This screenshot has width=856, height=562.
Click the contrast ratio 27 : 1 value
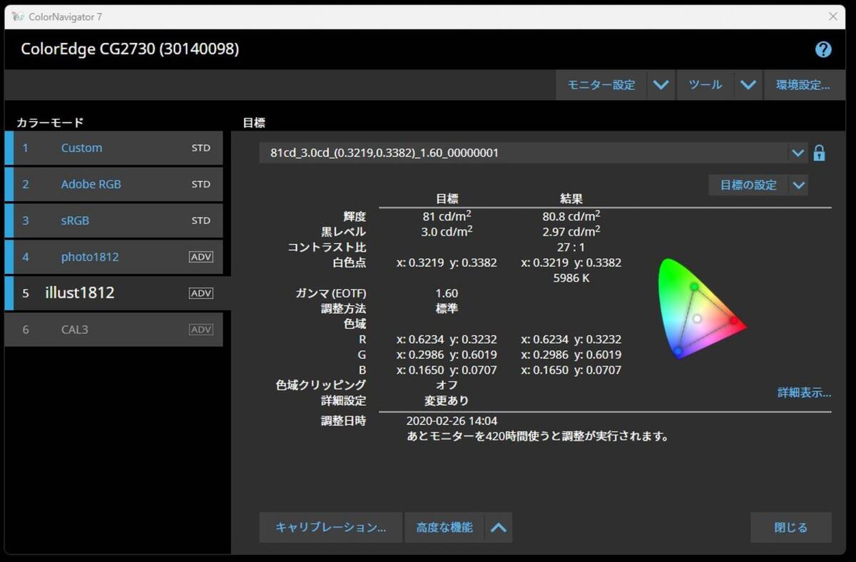pyautogui.click(x=571, y=247)
